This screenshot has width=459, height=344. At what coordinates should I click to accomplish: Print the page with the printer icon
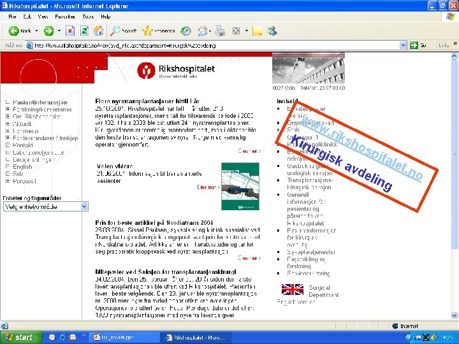[220, 31]
